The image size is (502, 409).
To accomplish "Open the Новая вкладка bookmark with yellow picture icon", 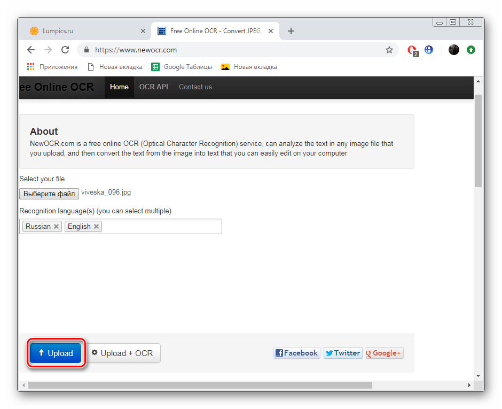I will pyautogui.click(x=249, y=67).
